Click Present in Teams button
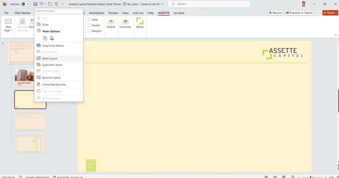 pos(299,13)
